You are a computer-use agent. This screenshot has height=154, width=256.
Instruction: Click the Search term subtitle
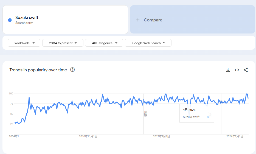click(24, 23)
